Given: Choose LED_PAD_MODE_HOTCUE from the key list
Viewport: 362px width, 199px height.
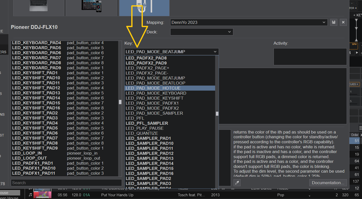Looking at the screenshot, I should pos(153,88).
